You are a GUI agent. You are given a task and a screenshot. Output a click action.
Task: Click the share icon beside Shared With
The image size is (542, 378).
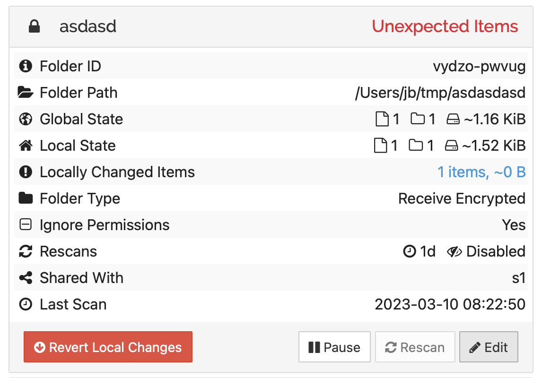point(25,278)
